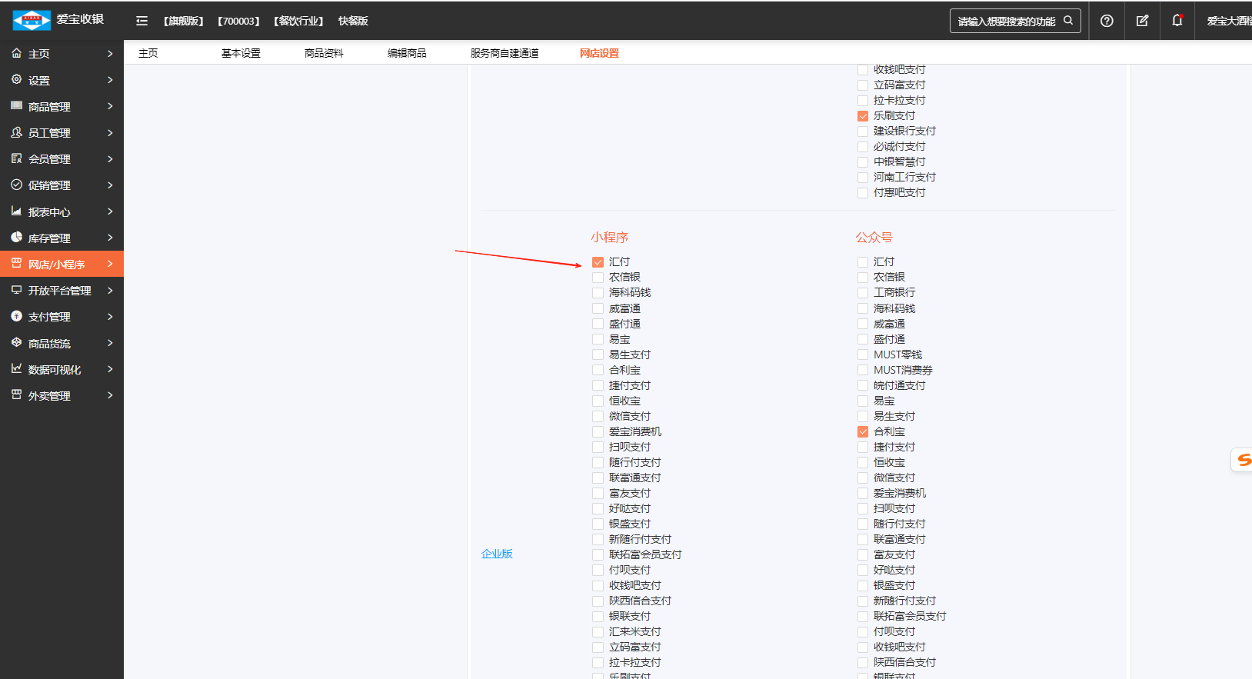Switch to the 主页 tab
Screen dimensions: 1252x679
tap(148, 53)
